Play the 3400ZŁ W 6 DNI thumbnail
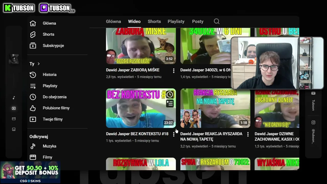Image resolution: width=327 pixels, height=184 pixels. [206, 46]
